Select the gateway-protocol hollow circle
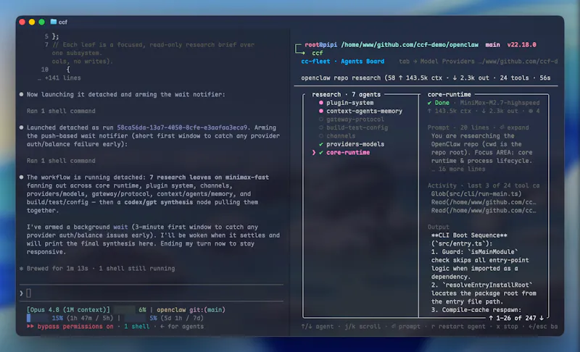The height and width of the screenshot is (352, 580). [320, 120]
